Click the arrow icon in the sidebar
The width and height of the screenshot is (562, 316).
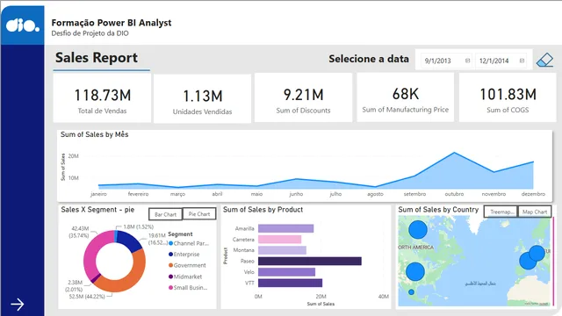click(18, 305)
